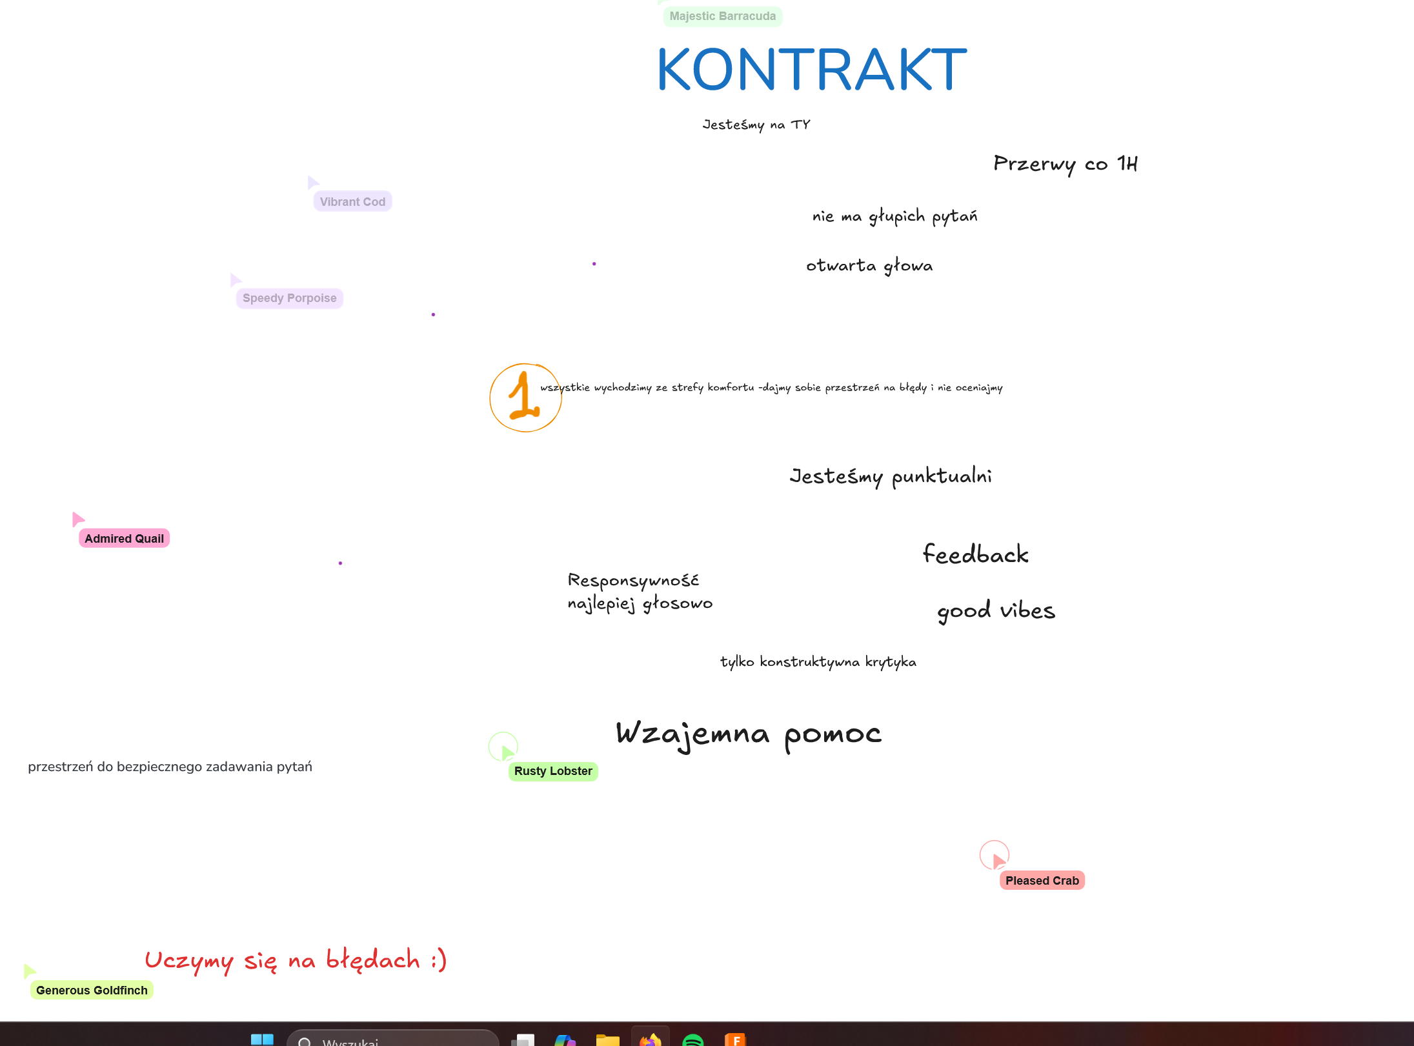Select the orange circled number 1 drawing

525,397
